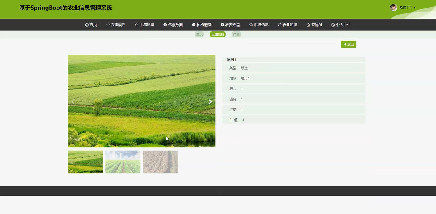Open the 个人中心 menu item

click(341, 25)
